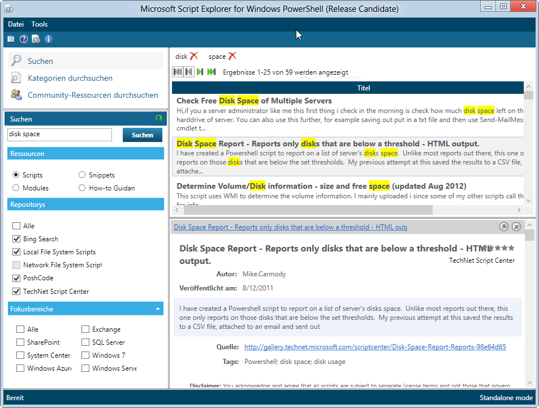
Task: Go to next results page arrow
Action: click(x=200, y=72)
